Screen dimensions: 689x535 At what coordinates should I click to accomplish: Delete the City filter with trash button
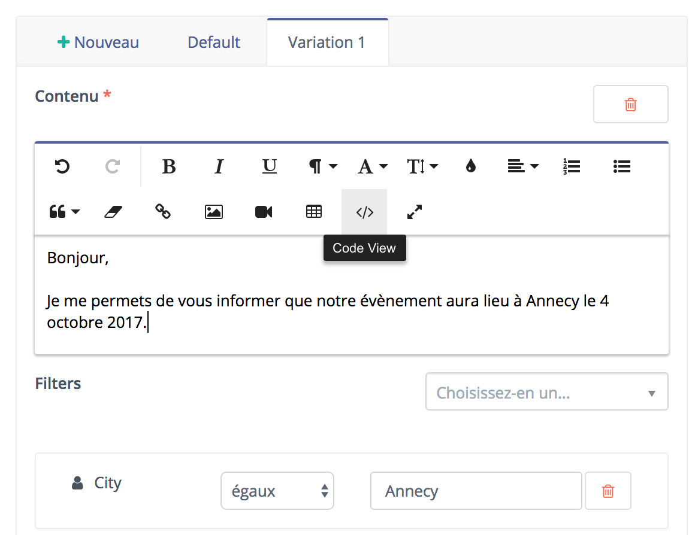pyautogui.click(x=608, y=491)
